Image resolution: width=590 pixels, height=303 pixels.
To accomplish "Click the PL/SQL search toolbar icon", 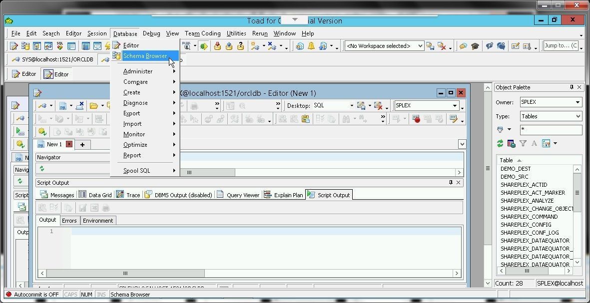I will [187, 46].
